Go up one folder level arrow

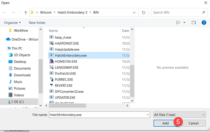[26, 13]
